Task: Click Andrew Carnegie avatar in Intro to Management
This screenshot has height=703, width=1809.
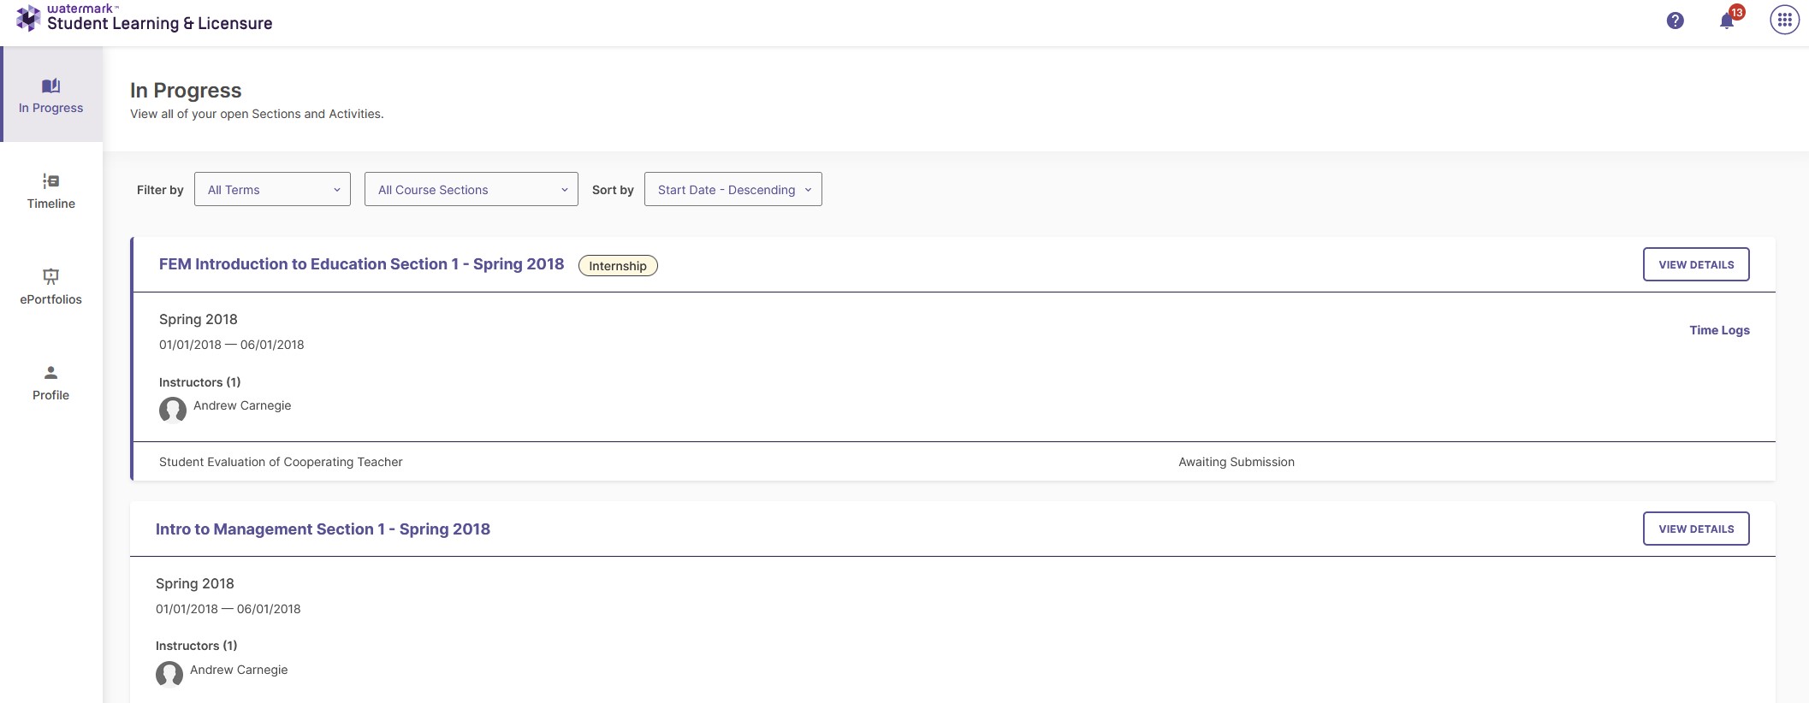Action: pos(169,674)
